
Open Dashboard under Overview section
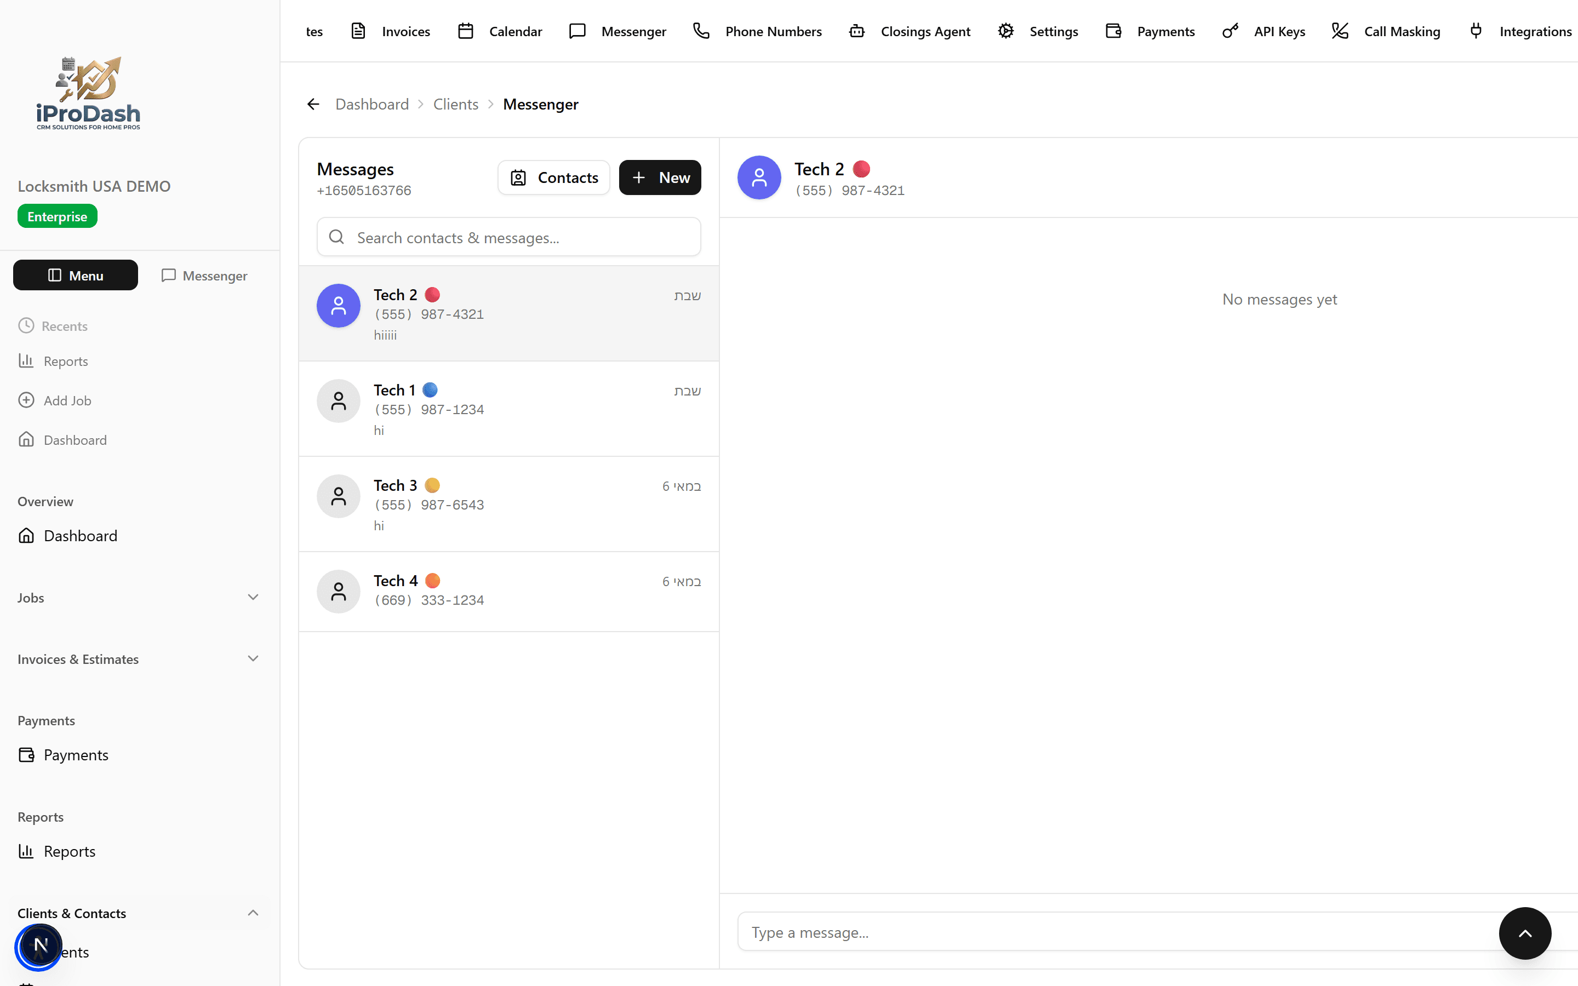68,535
